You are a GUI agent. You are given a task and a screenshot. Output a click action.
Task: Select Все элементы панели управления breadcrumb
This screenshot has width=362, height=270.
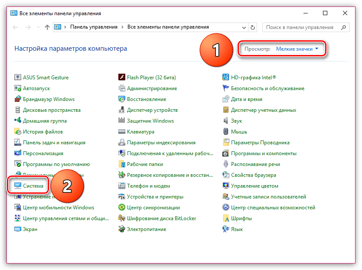pyautogui.click(x=168, y=27)
